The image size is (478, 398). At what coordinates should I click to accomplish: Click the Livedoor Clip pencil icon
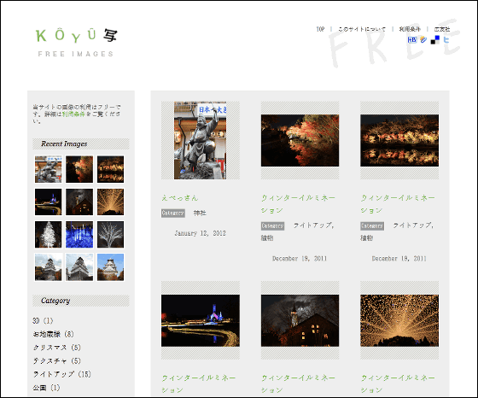point(423,39)
